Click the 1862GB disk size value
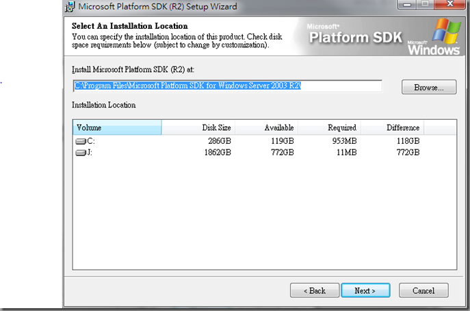Image resolution: width=470 pixels, height=311 pixels. tap(218, 153)
